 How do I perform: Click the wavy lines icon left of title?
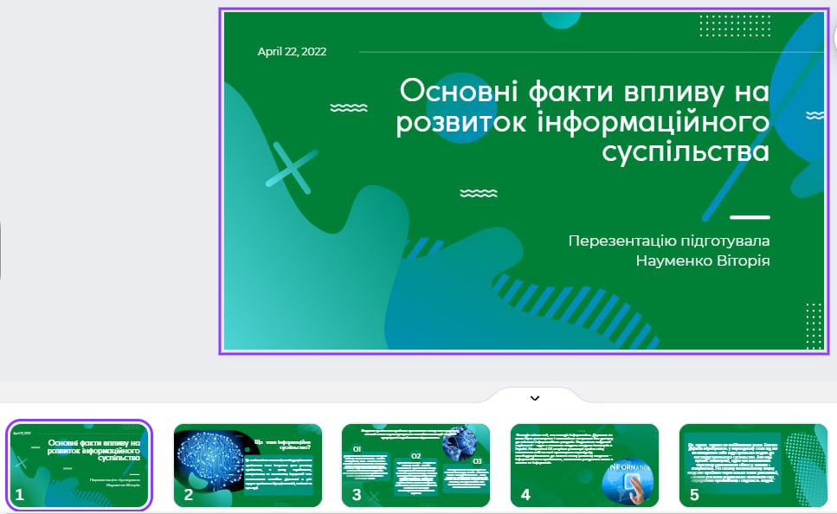(349, 108)
